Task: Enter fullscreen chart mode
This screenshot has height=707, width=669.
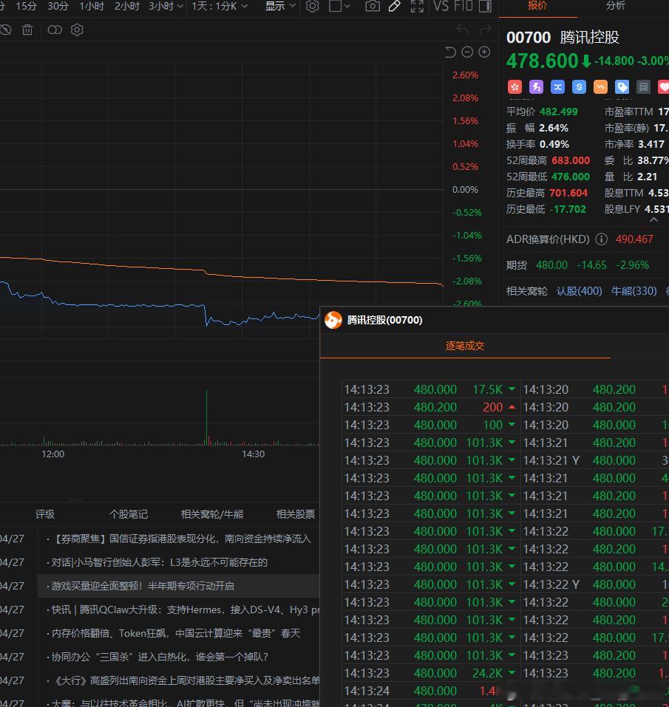Action: pos(417,7)
